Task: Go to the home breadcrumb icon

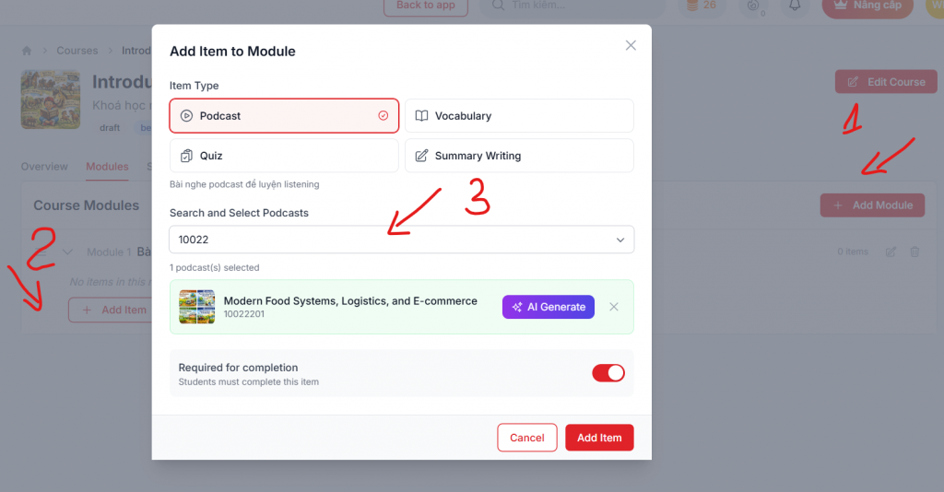Action: [x=27, y=51]
